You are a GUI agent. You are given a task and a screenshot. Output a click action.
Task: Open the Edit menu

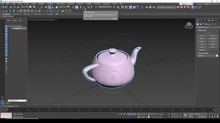point(8,4)
